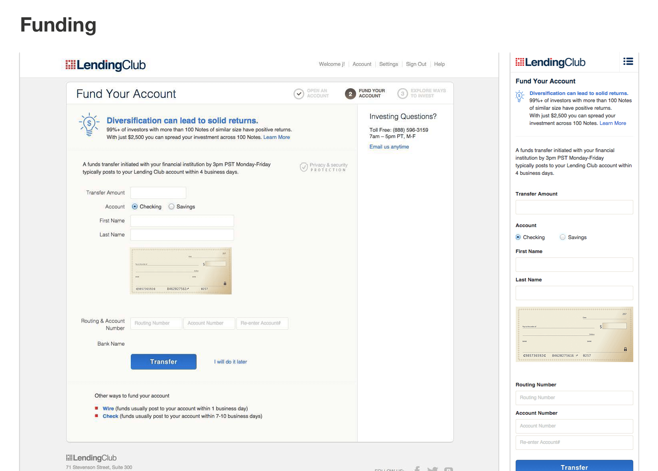Image resolution: width=658 pixels, height=471 pixels.
Task: Click 'Investing Questions?' heading
Action: [403, 117]
